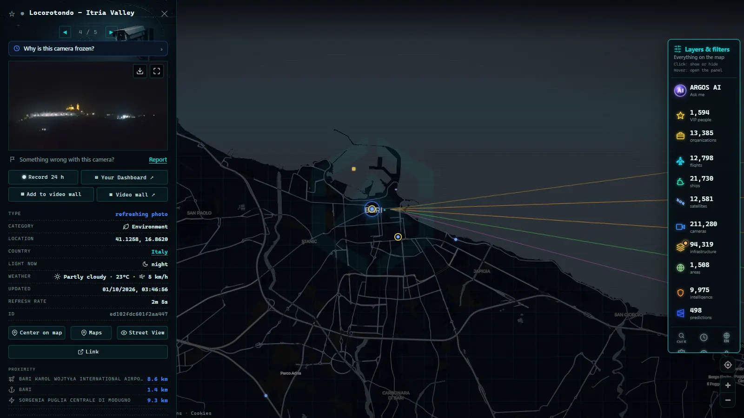
Task: Toggle predictions layer
Action: [704, 313]
